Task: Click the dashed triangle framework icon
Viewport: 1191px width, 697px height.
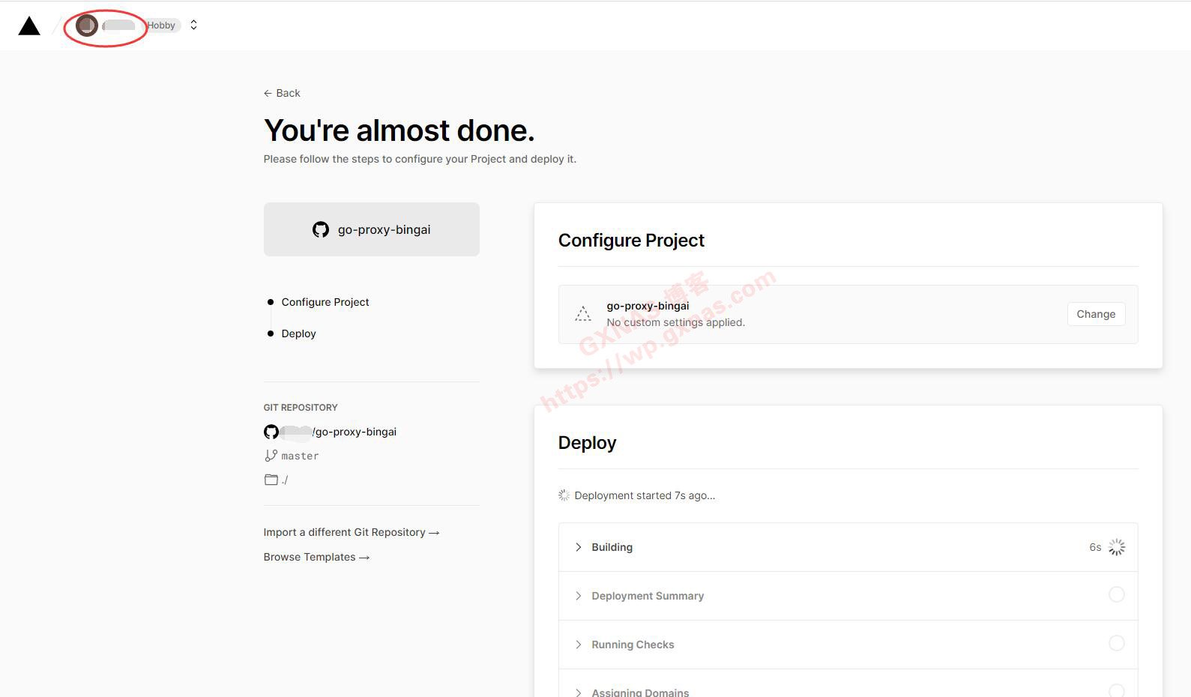Action: point(583,314)
